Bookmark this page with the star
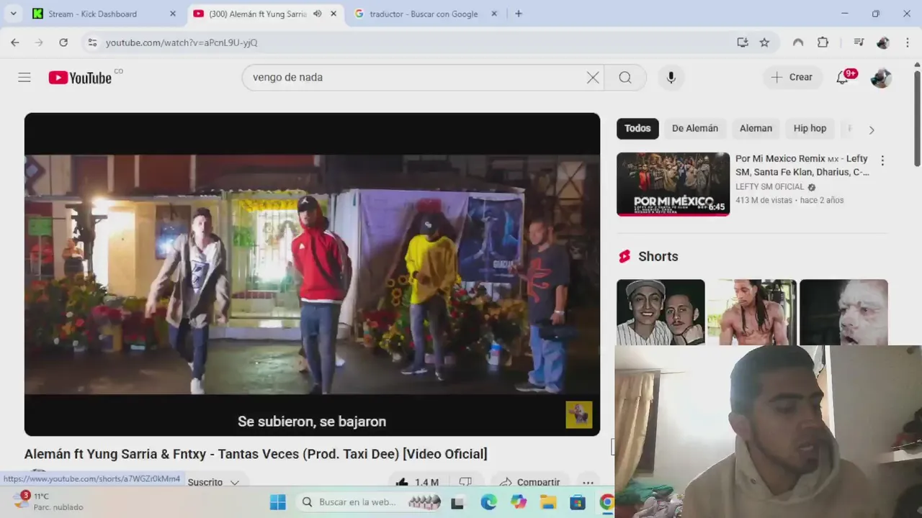Image resolution: width=922 pixels, height=518 pixels. 764,42
